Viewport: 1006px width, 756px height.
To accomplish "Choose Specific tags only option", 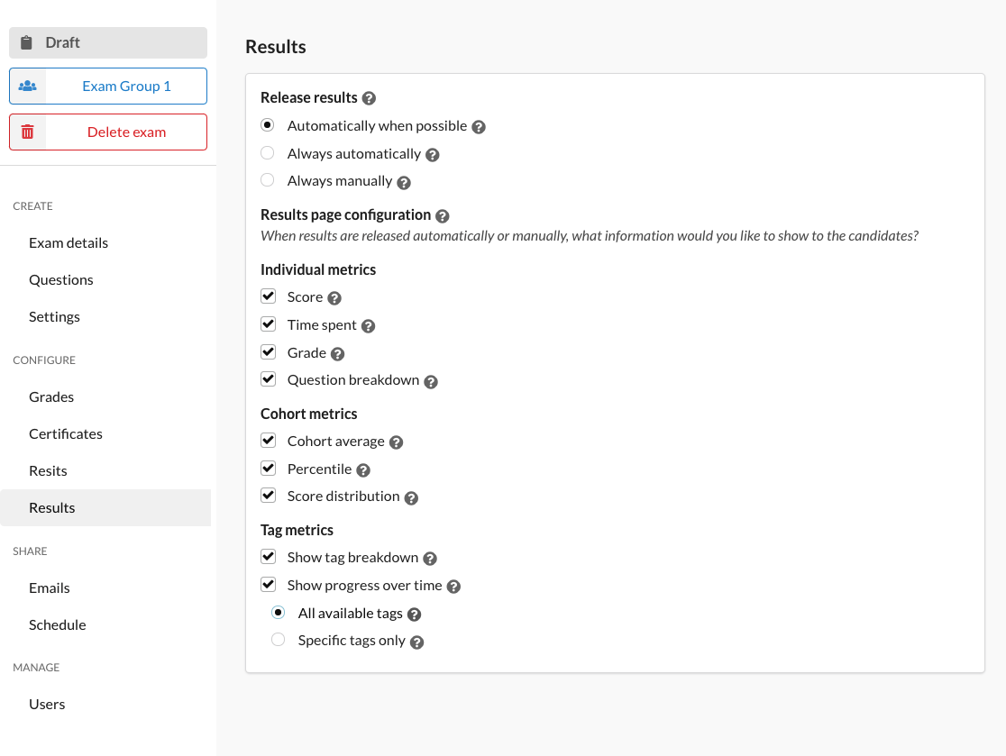I will tap(278, 639).
